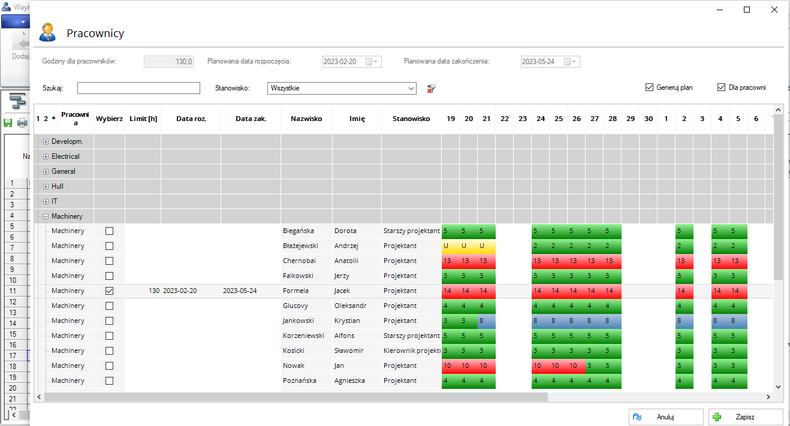This screenshot has height=426, width=790.
Task: Click the green save icon in background window
Action: point(8,123)
